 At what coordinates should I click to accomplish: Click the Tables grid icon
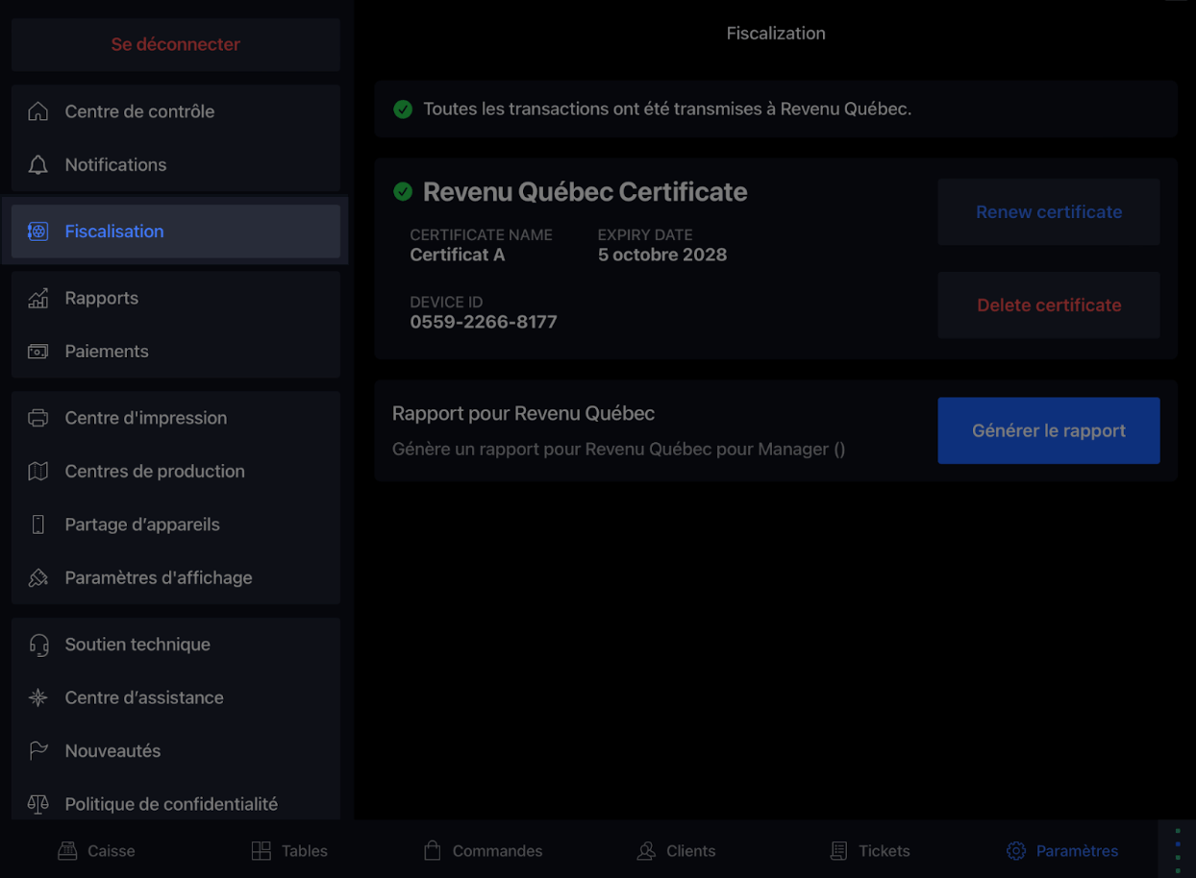(x=261, y=851)
